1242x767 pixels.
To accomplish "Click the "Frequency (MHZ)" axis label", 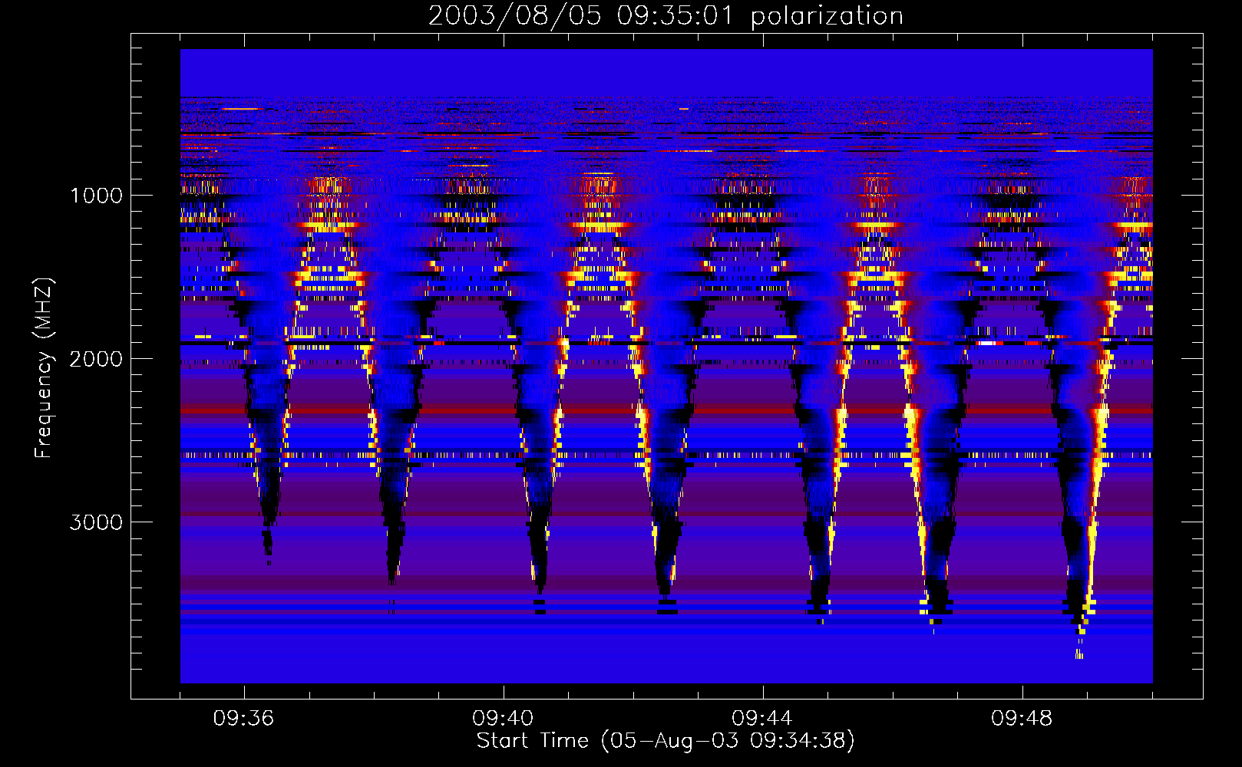I will tap(44, 368).
